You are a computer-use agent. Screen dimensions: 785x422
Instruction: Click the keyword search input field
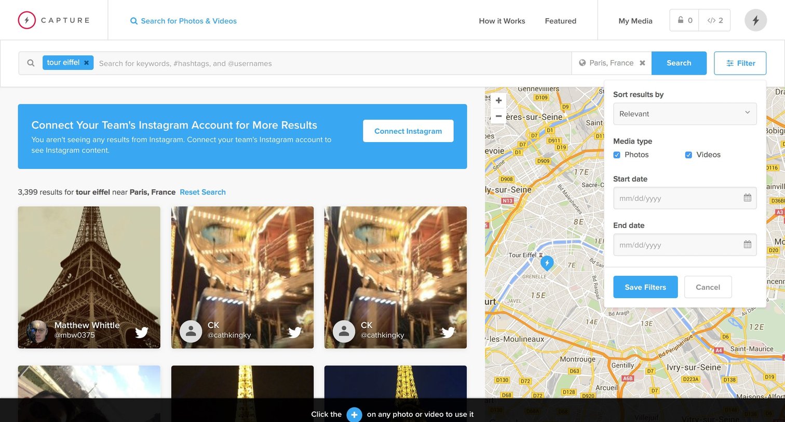click(x=332, y=63)
